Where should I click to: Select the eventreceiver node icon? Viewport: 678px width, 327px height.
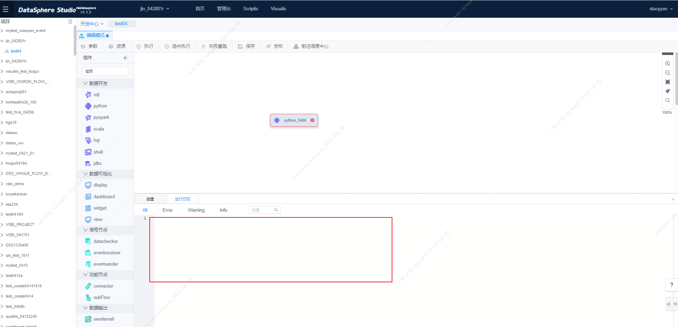click(88, 253)
